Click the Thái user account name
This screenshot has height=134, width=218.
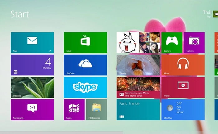[207, 12]
